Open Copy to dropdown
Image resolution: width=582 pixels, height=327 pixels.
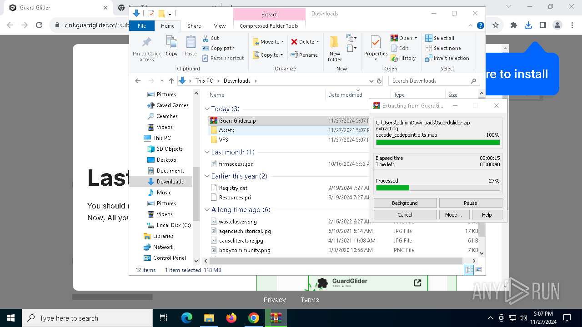(268, 55)
